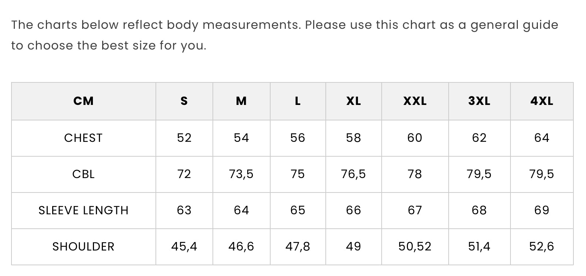Click the body measurements description text
The height and width of the screenshot is (276, 586).
click(284, 35)
